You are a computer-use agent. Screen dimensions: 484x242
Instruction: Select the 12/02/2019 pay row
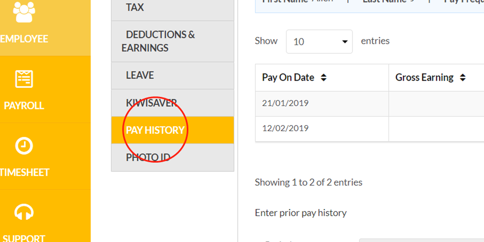click(369, 129)
